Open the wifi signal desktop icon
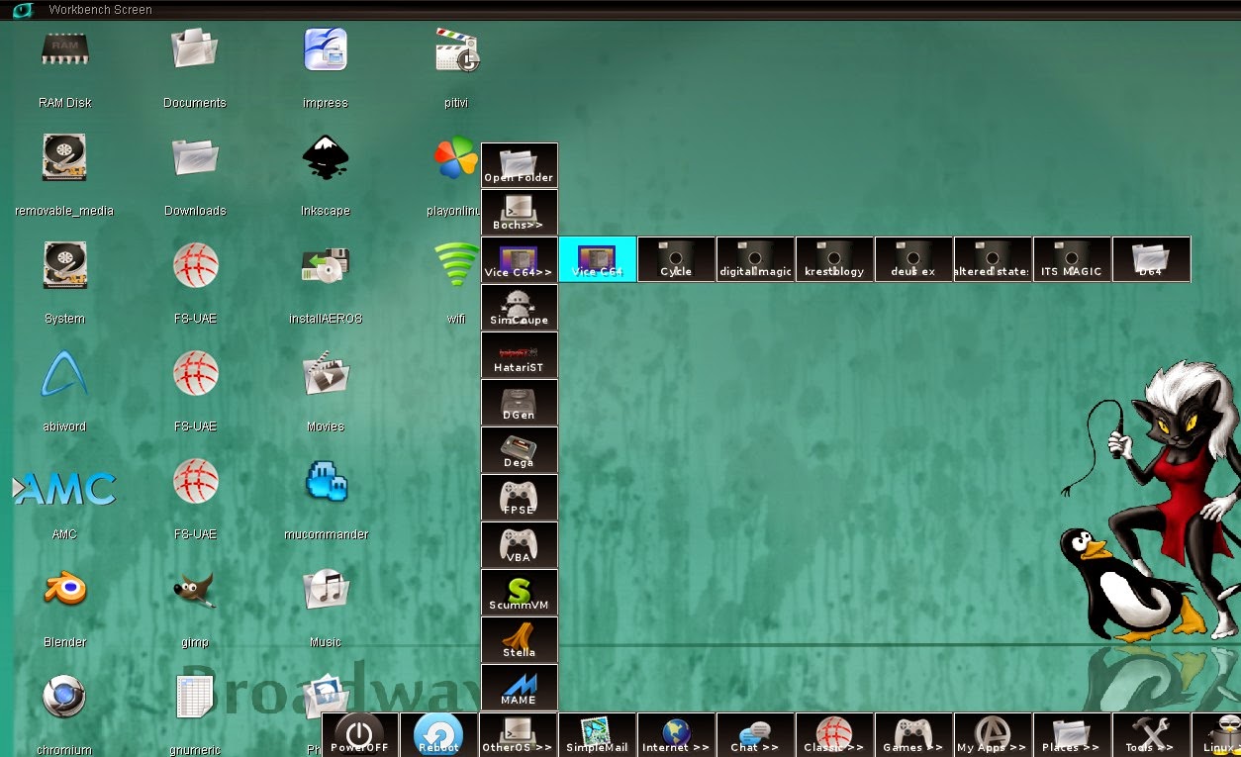This screenshot has width=1241, height=757. coord(456,265)
